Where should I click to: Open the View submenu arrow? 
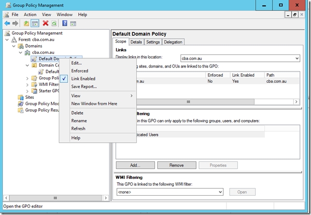click(x=131, y=96)
